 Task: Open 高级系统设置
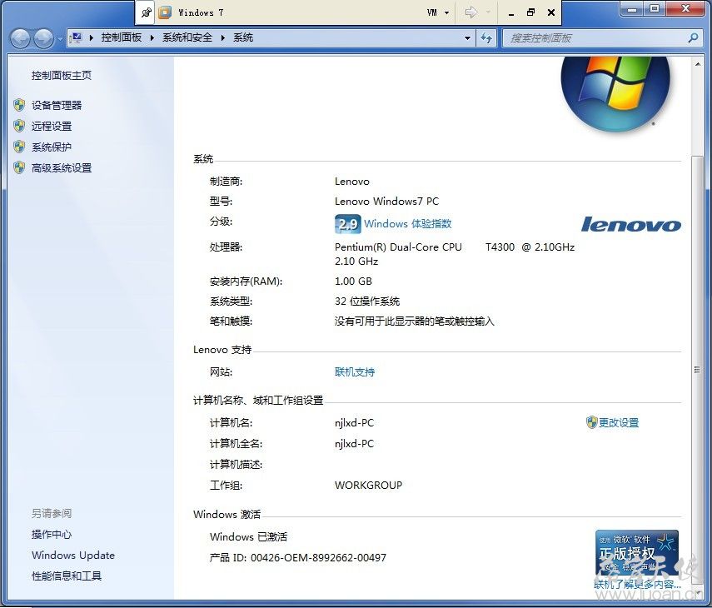pos(62,168)
